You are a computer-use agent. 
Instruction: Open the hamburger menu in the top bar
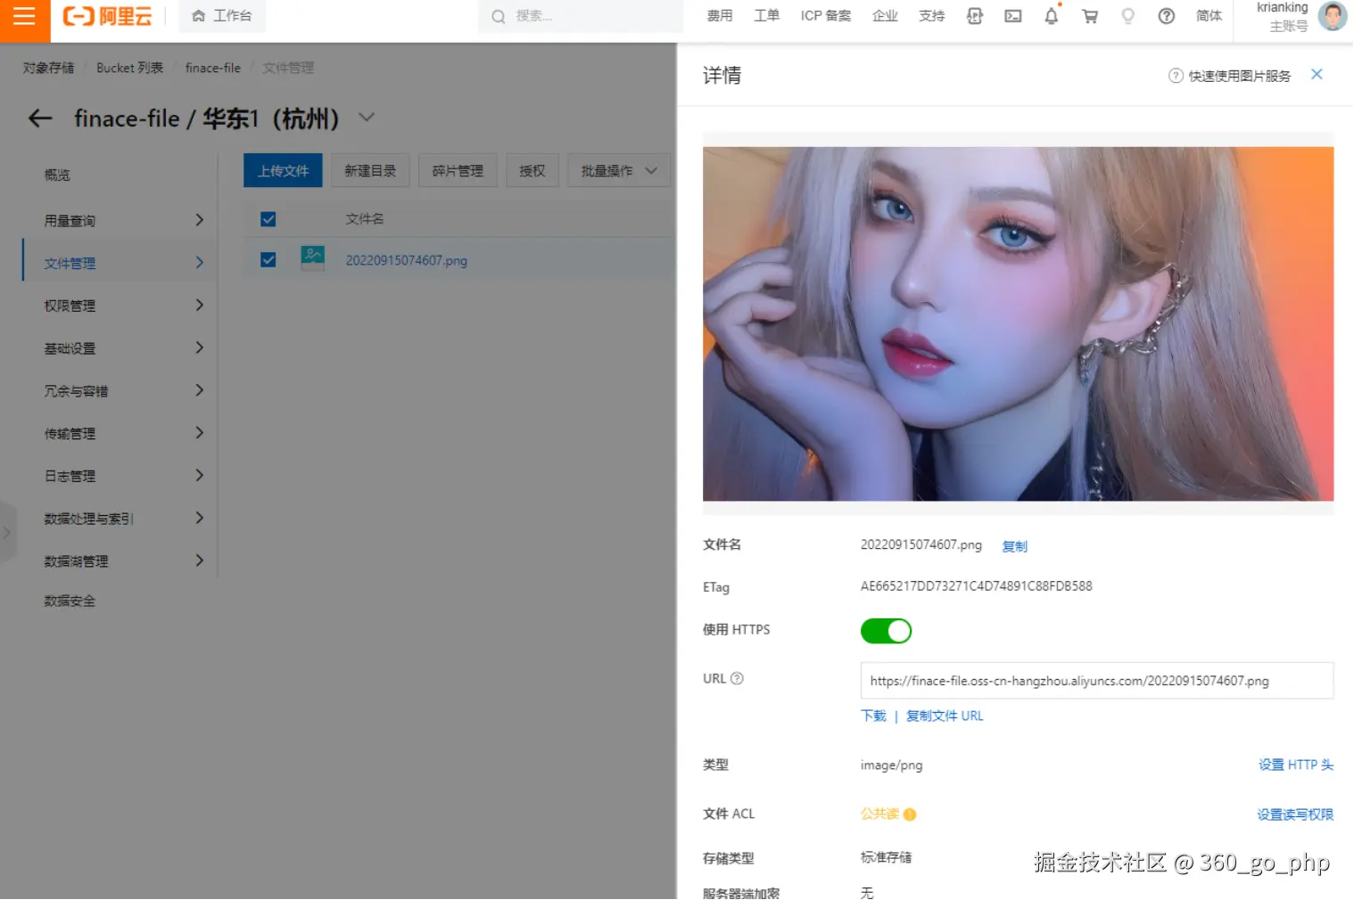[x=24, y=16]
